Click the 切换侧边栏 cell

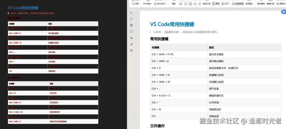click(244, 109)
